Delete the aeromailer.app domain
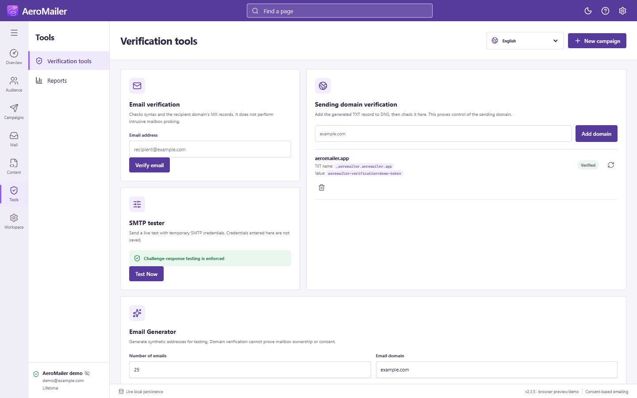Viewport: 637px width, 398px height. pyautogui.click(x=322, y=188)
